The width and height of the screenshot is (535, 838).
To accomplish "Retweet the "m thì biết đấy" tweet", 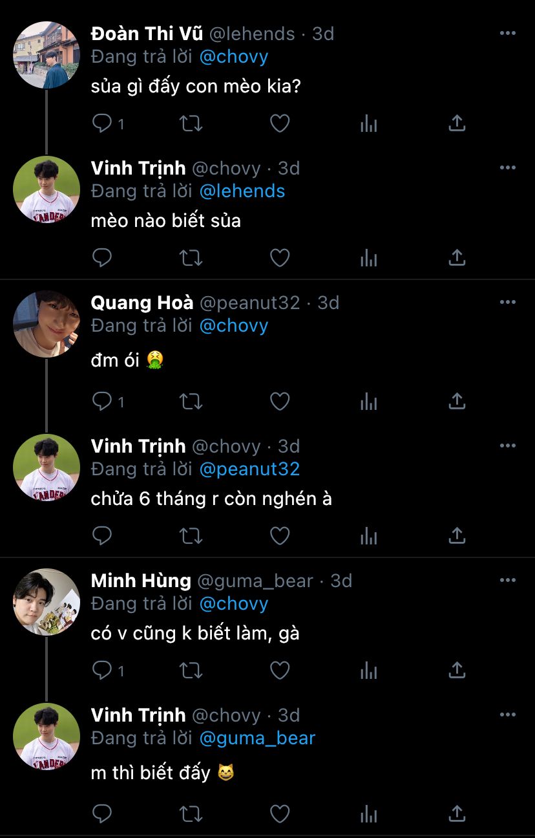I will point(191,813).
